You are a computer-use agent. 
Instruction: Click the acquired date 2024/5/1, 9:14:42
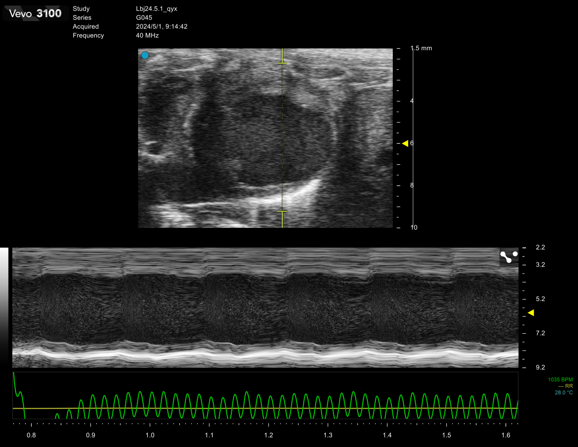pos(161,26)
